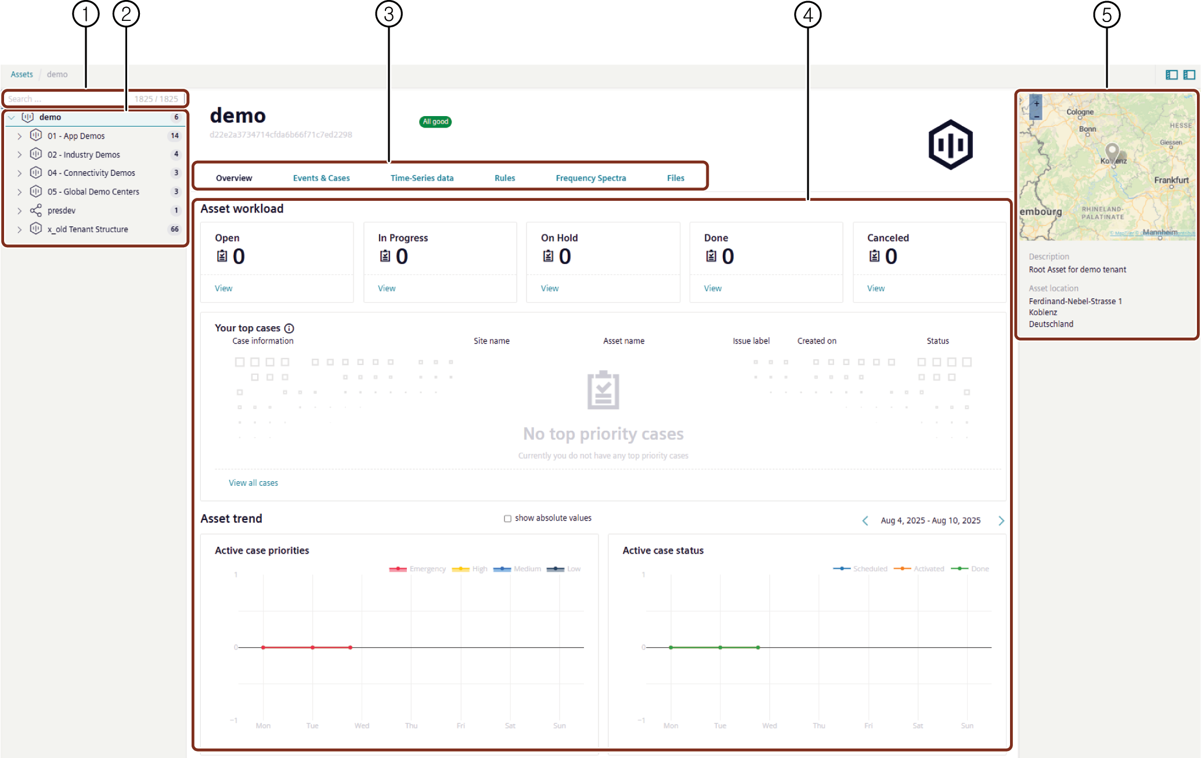Toggle the right panel layout icon
Viewport: 1201px width, 758px height.
tap(1189, 74)
